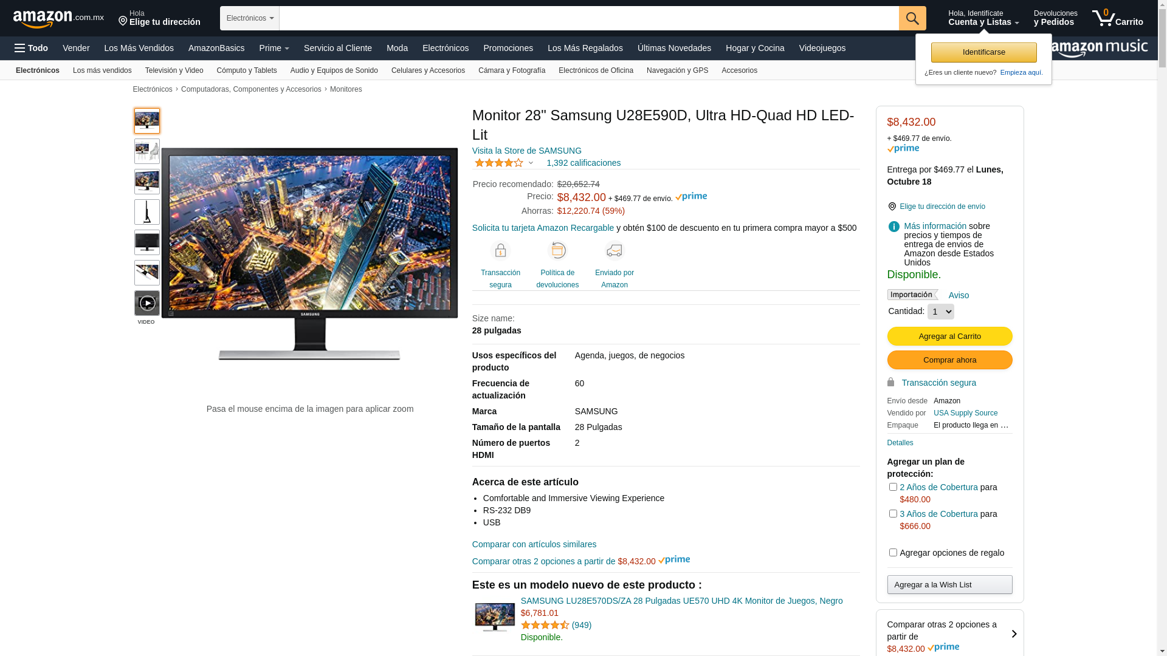The height and width of the screenshot is (656, 1167).
Task: Click inside the search input field
Action: [x=589, y=18]
